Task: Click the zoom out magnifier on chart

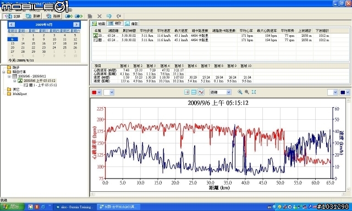Action: point(247,92)
